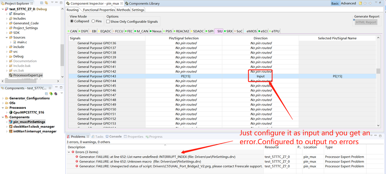Click the yellow note icon beside Advanced
The width and height of the screenshot is (386, 174).
[x=360, y=3]
